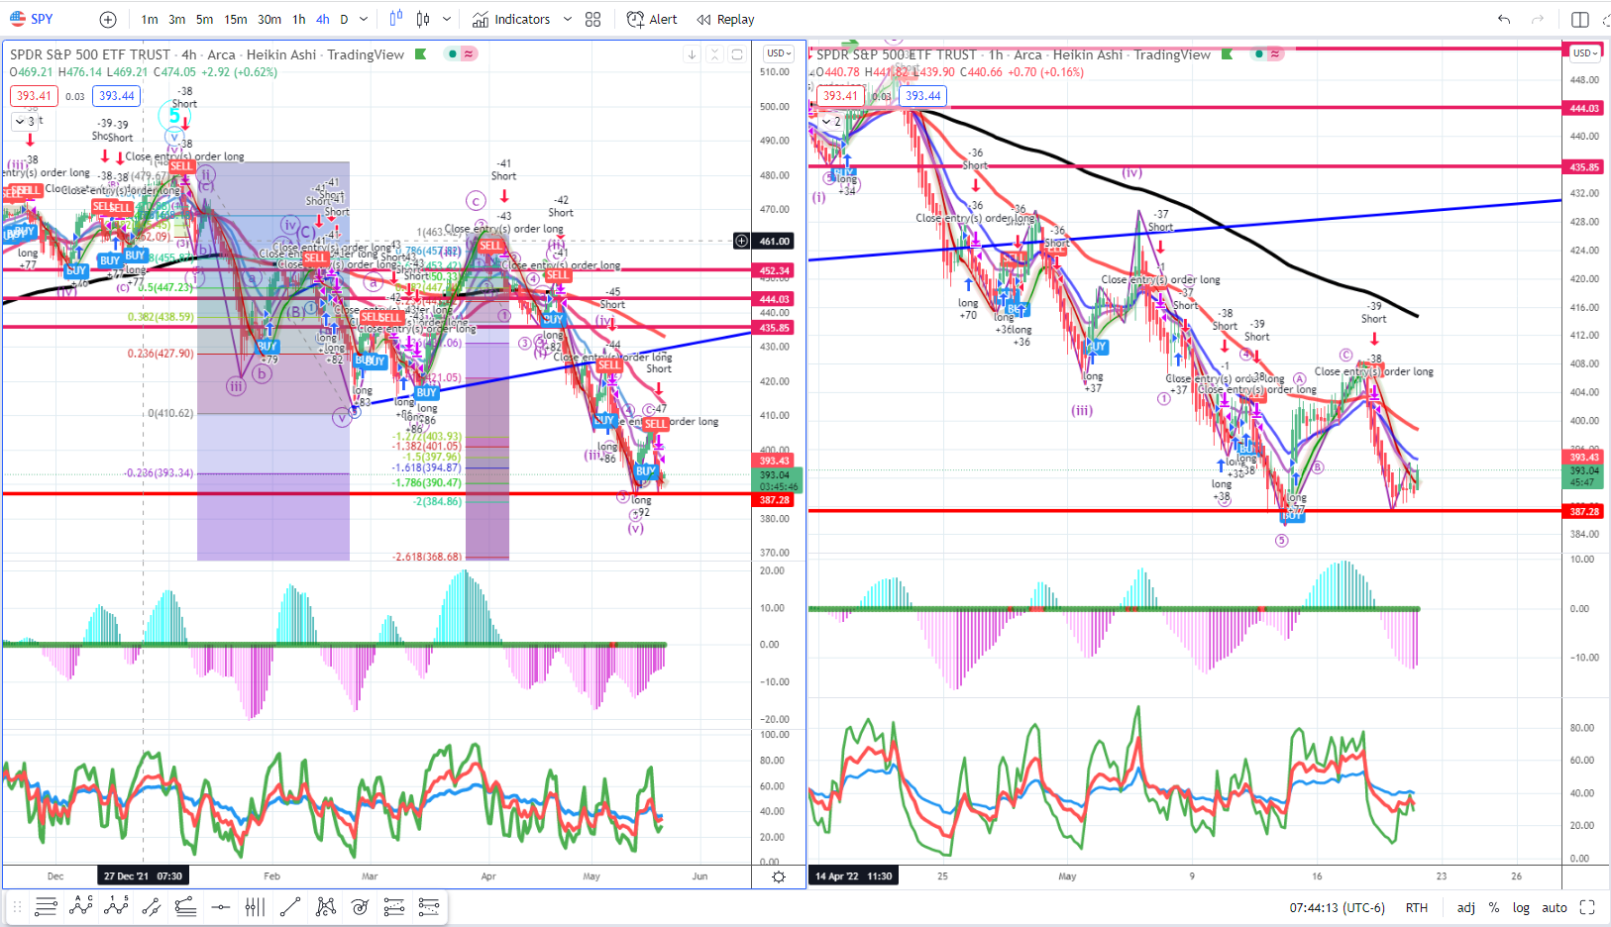Redo chart action

point(1538,19)
